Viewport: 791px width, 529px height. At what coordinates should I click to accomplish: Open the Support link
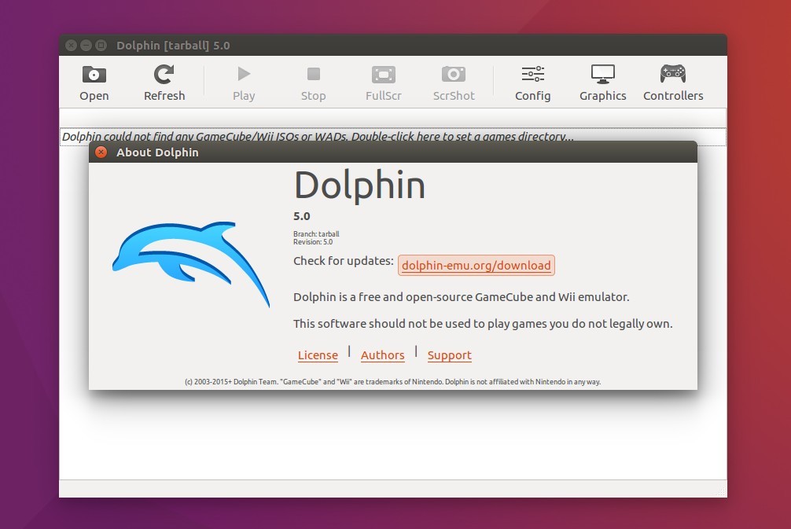coord(449,355)
